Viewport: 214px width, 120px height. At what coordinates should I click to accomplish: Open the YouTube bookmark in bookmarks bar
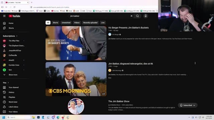55,11
